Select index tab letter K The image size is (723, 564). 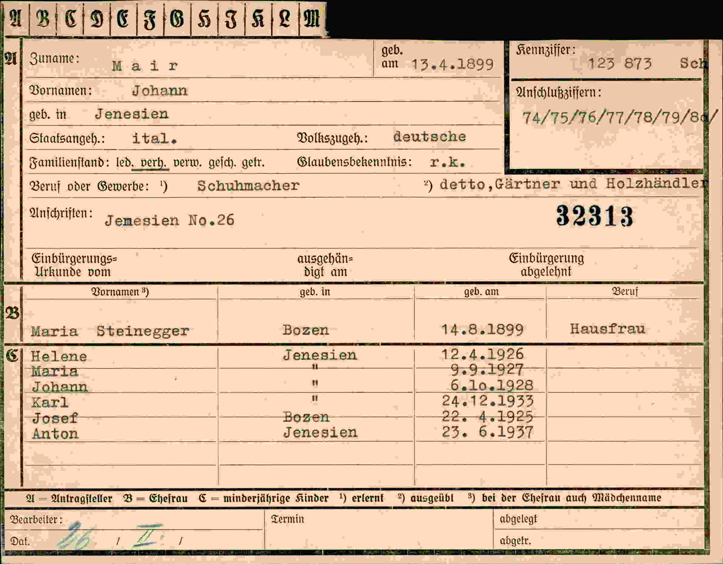click(258, 19)
